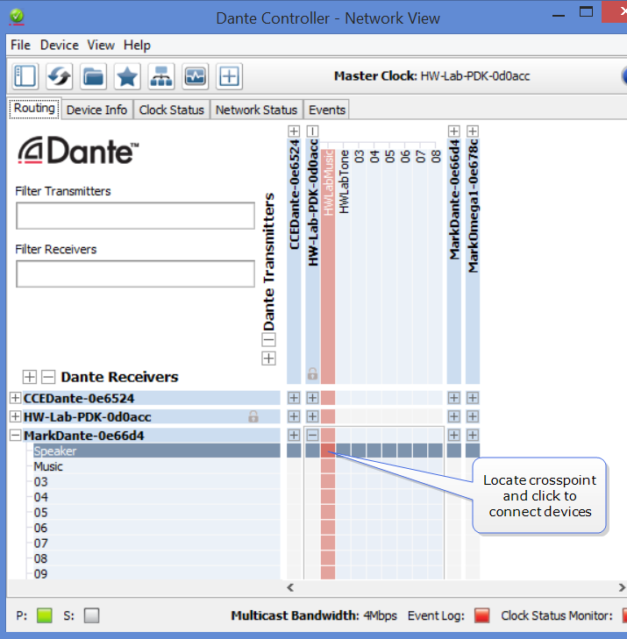627x639 pixels.
Task: Open the load preset folder icon
Action: pyautogui.click(x=93, y=76)
